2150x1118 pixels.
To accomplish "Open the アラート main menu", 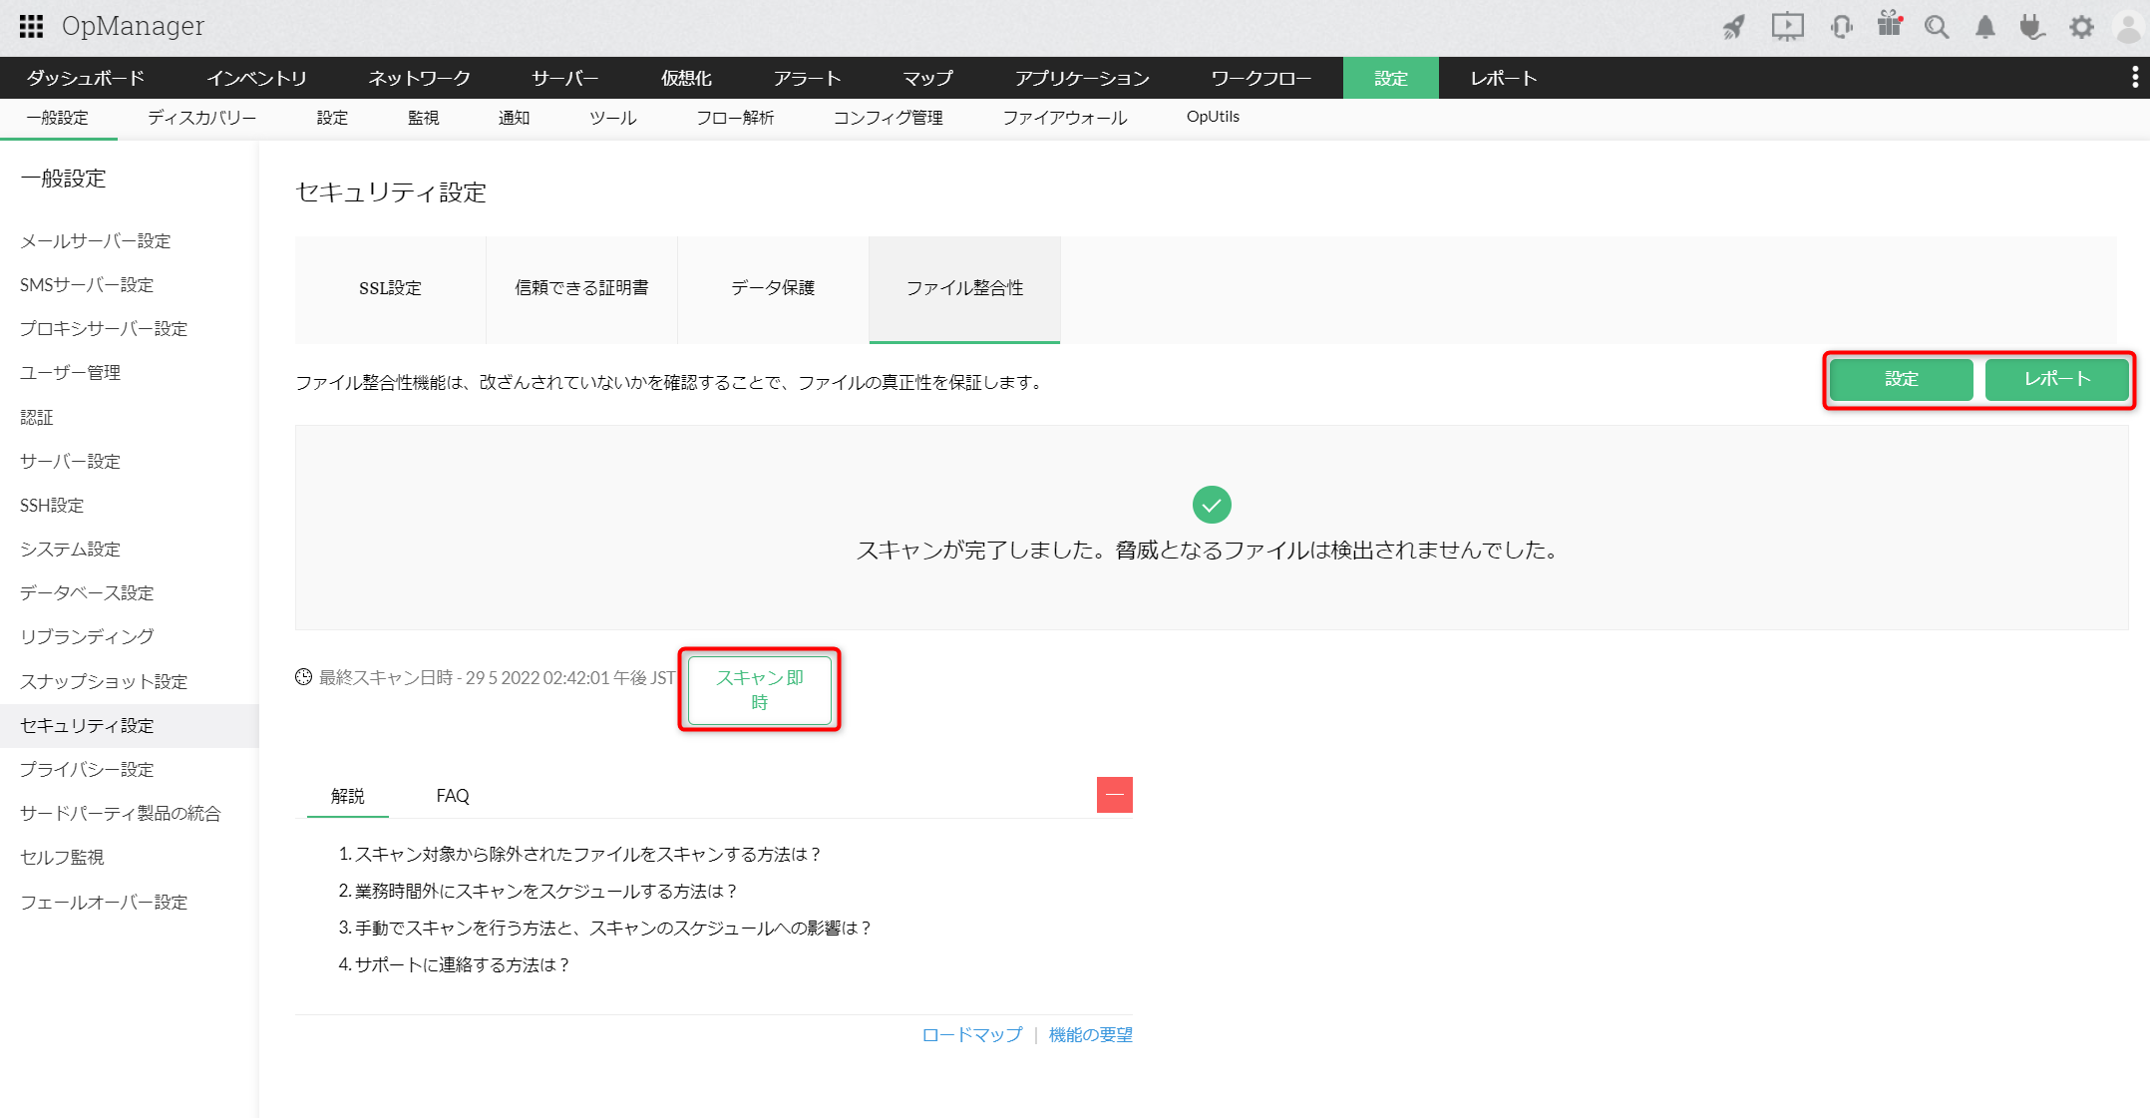I will click(x=806, y=78).
